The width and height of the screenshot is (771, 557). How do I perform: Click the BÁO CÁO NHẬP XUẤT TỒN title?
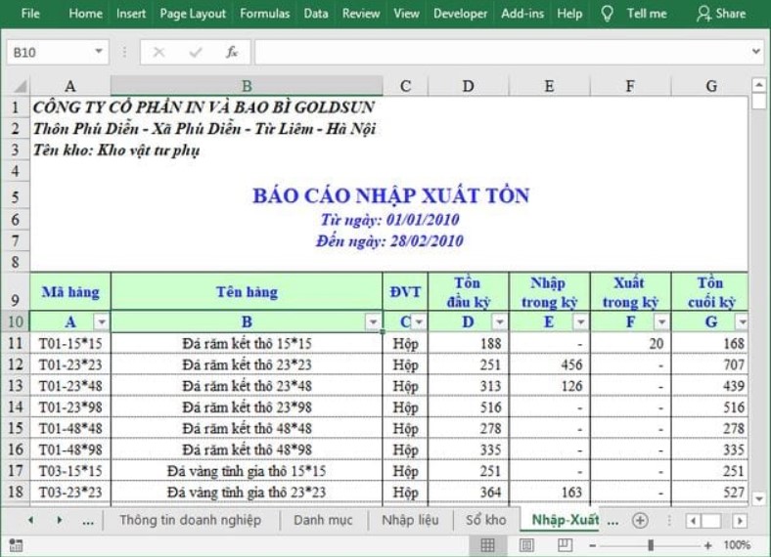(391, 195)
